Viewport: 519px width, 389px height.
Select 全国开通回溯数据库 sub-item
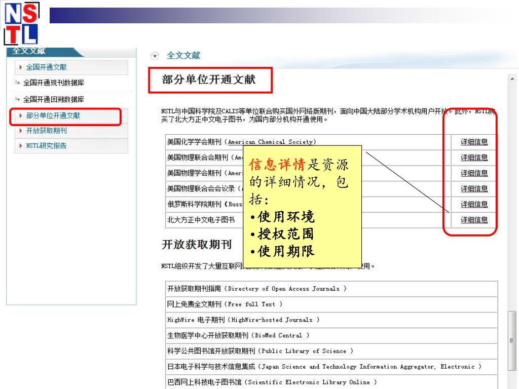click(54, 99)
